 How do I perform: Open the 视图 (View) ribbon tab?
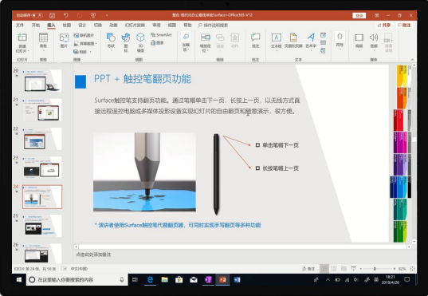coord(172,26)
